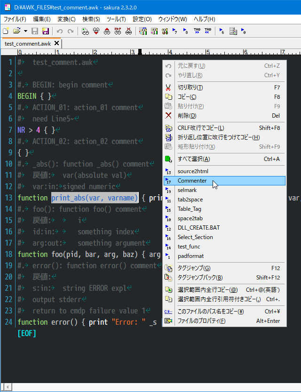Image resolution: width=301 pixels, height=392 pixels.
Task: Open the 設定(O) menu
Action: (x=142, y=19)
